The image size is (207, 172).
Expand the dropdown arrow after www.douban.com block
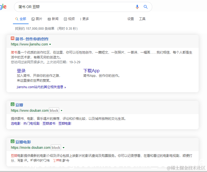(x=62, y=111)
